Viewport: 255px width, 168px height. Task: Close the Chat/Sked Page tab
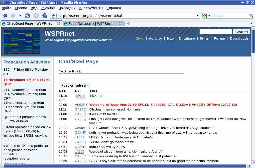click(59, 24)
